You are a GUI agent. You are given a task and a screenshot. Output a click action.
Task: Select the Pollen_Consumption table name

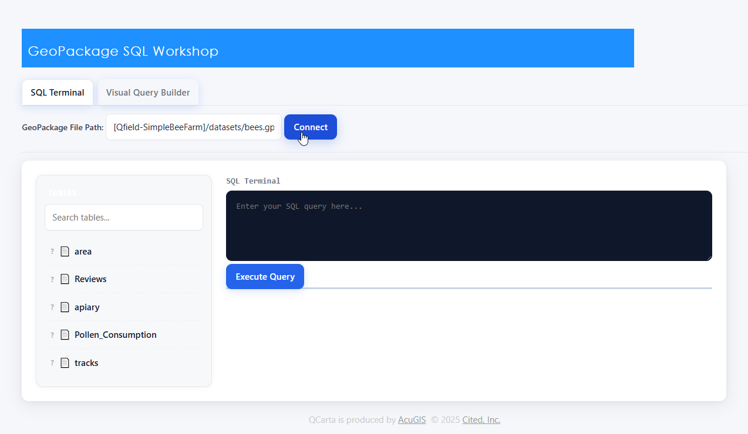(x=116, y=335)
